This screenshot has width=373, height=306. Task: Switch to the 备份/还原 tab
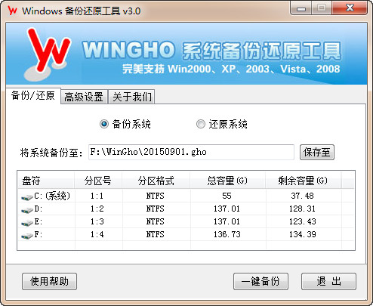pyautogui.click(x=33, y=96)
